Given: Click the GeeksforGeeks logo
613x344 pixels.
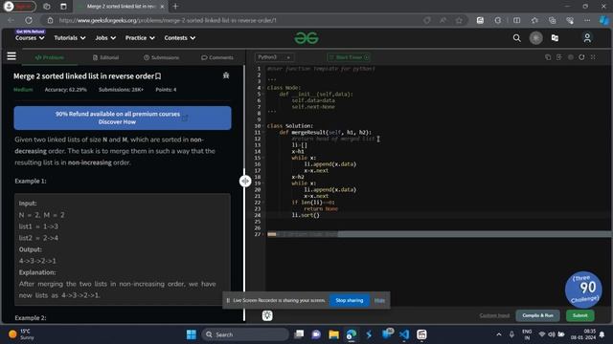Looking at the screenshot, I should point(306,38).
